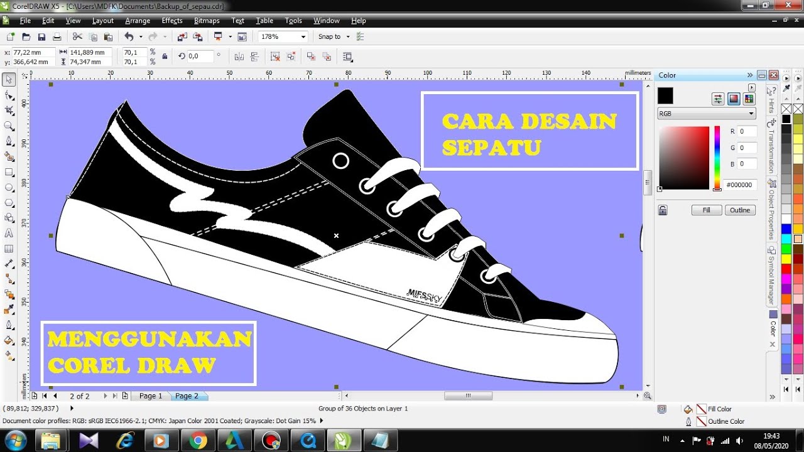Undo the last action
This screenshot has width=804, height=452.
pyautogui.click(x=129, y=37)
